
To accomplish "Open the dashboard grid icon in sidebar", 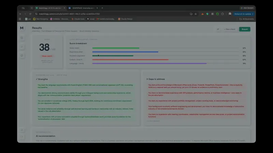I will click(22, 38).
